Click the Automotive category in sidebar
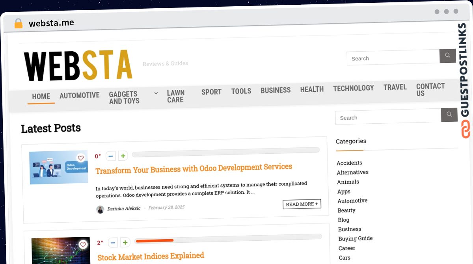The image size is (473, 264). point(352,201)
